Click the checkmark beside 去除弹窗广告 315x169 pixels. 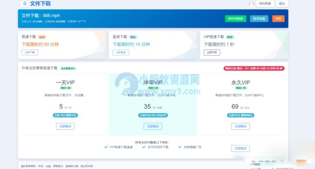coord(180,147)
